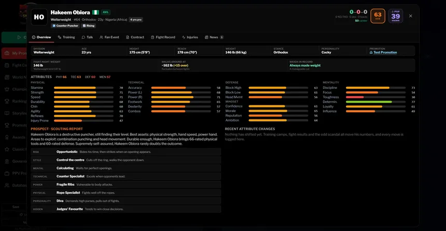Click the Rising status tag
446x231 pixels.
coord(89,26)
